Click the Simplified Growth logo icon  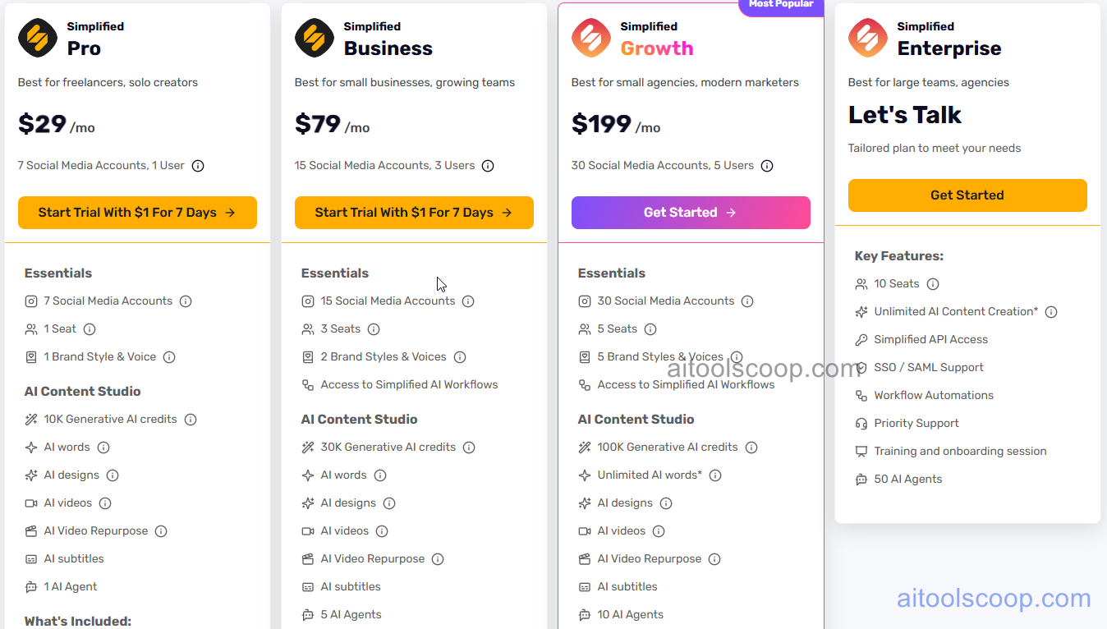click(590, 36)
